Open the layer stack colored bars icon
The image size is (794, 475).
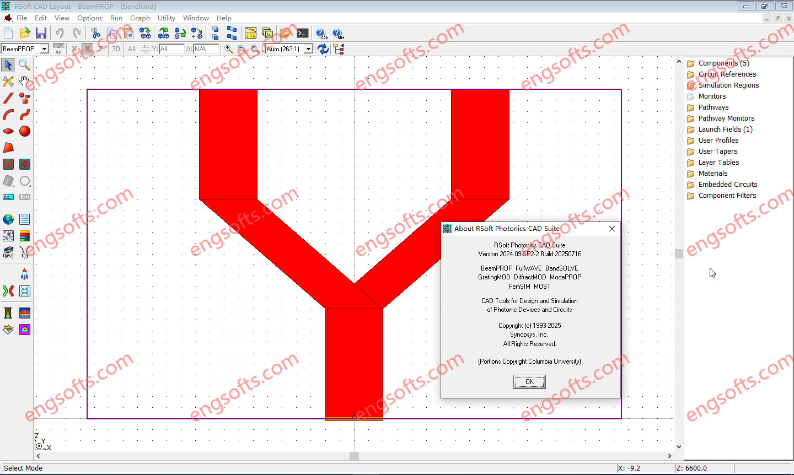tap(25, 236)
